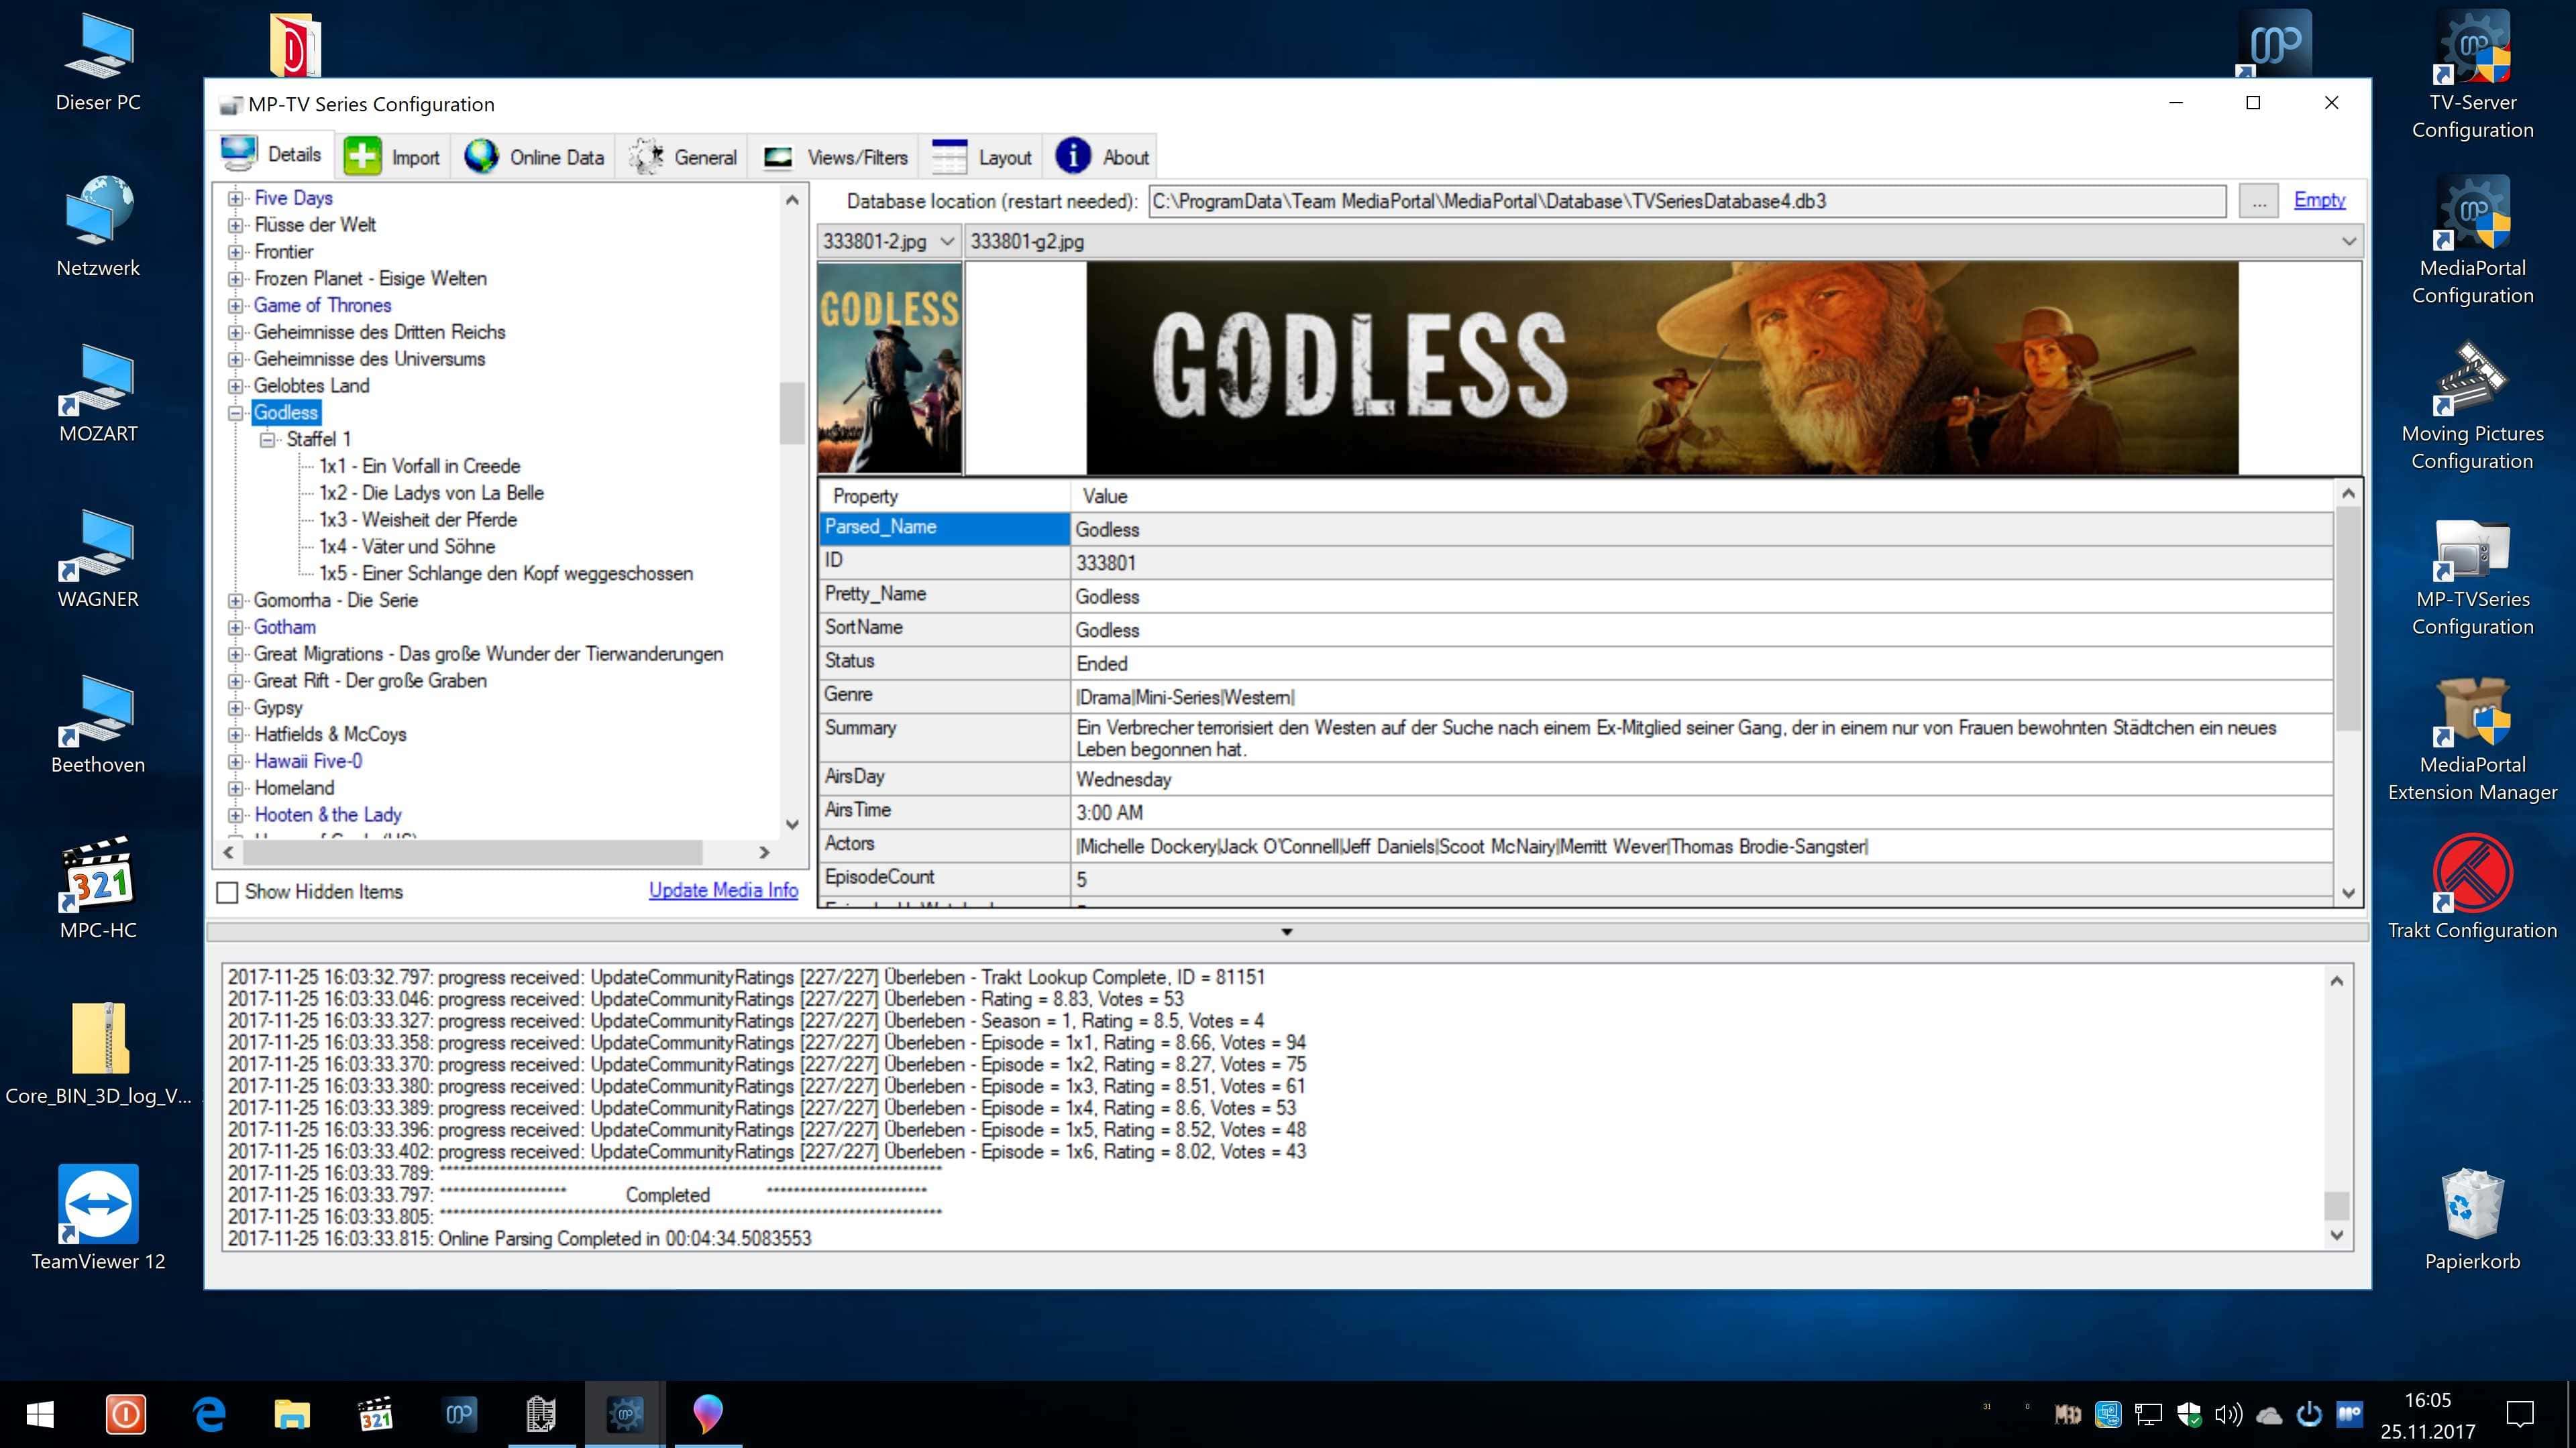
Task: Open the 333801-g2.jpg banner dropdown
Action: coord(2347,242)
